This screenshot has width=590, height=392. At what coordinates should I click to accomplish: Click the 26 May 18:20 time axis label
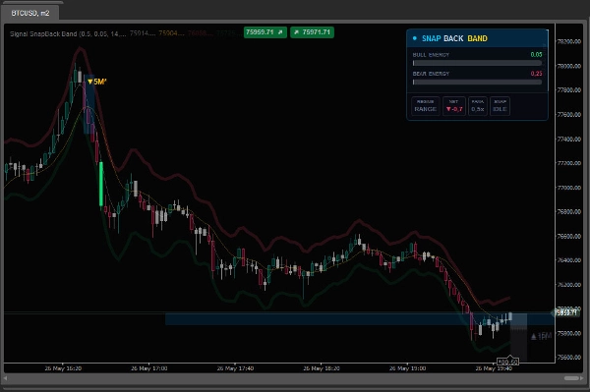[322, 368]
